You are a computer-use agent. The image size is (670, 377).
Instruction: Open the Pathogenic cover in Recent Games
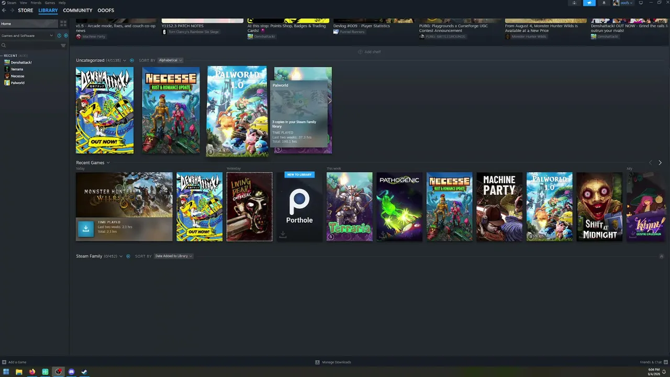click(x=399, y=207)
